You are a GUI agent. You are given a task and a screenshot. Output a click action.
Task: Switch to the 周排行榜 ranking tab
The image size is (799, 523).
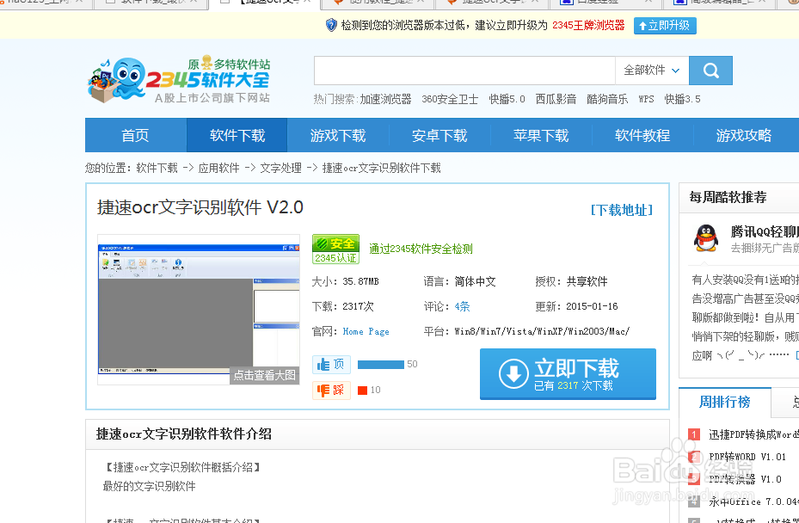tap(725, 403)
